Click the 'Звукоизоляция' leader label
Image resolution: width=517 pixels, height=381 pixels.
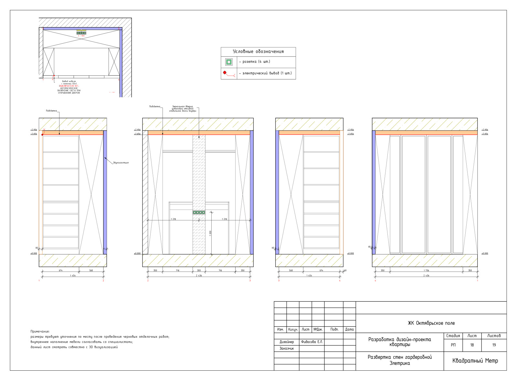tap(121, 163)
